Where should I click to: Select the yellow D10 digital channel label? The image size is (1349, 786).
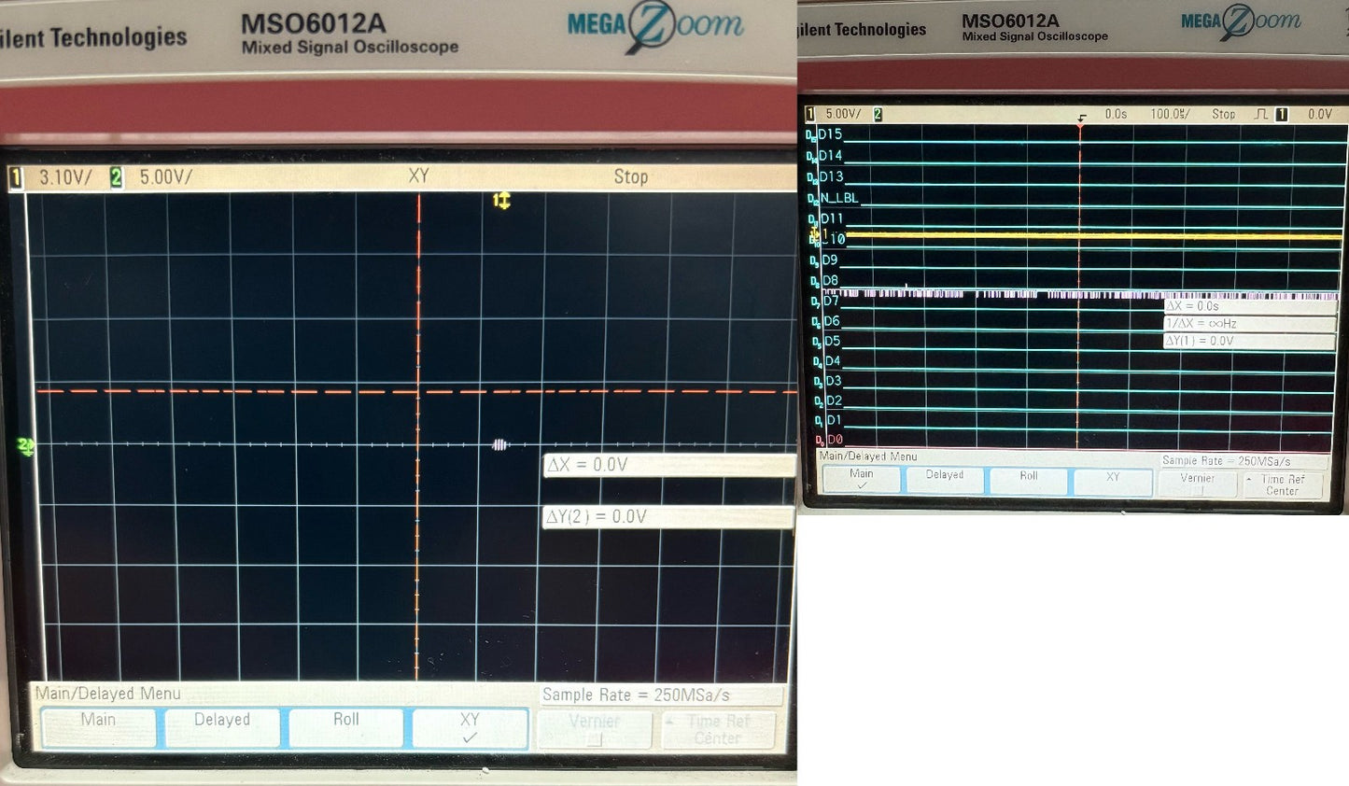[832, 239]
